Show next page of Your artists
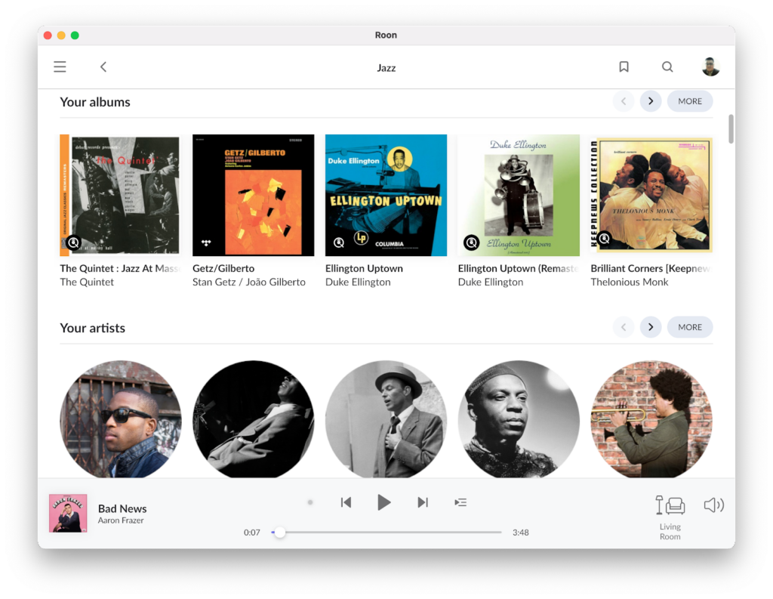Screen dimensions: 773x599 click(x=651, y=327)
